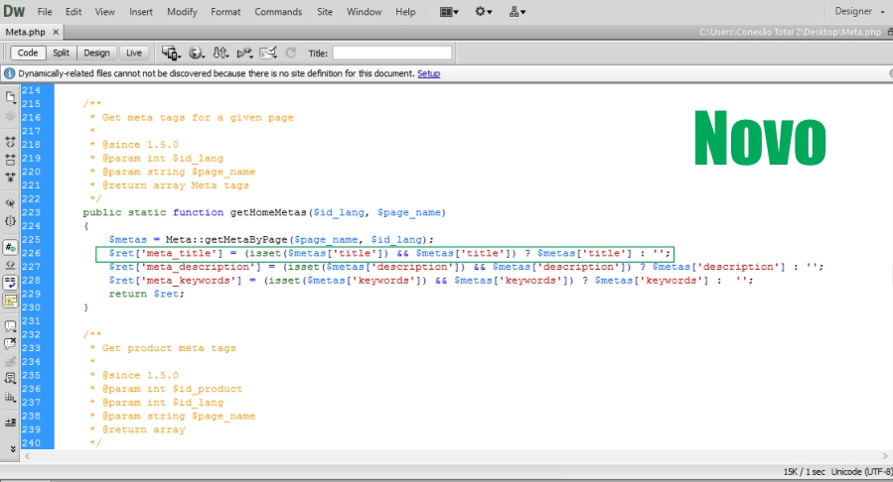893x482 pixels.
Task: Click the Show Code Navigator icon
Action: [x=10, y=116]
